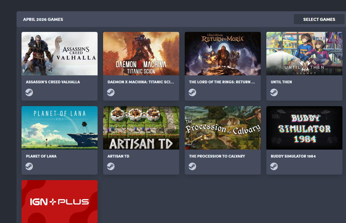Viewport: 346px width, 223px height.
Task: Click Steam icon under Assassin's Creed Valhalla
Action: coord(29,92)
